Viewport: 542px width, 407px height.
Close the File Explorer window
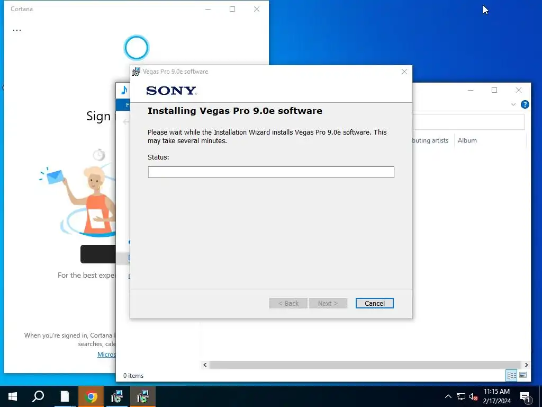(519, 90)
